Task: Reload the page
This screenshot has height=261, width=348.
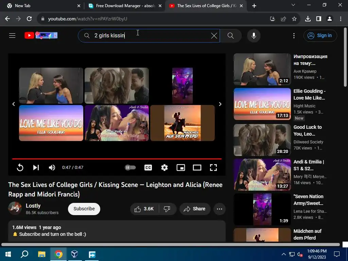Action: pos(29,19)
